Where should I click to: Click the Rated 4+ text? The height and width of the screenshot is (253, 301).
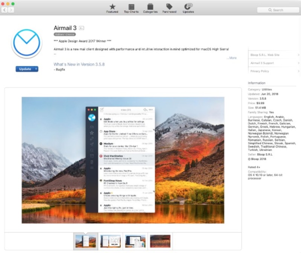[x=254, y=167]
